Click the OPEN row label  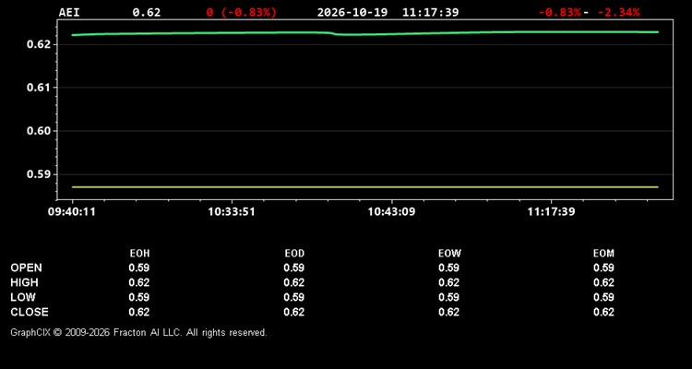[x=27, y=268]
